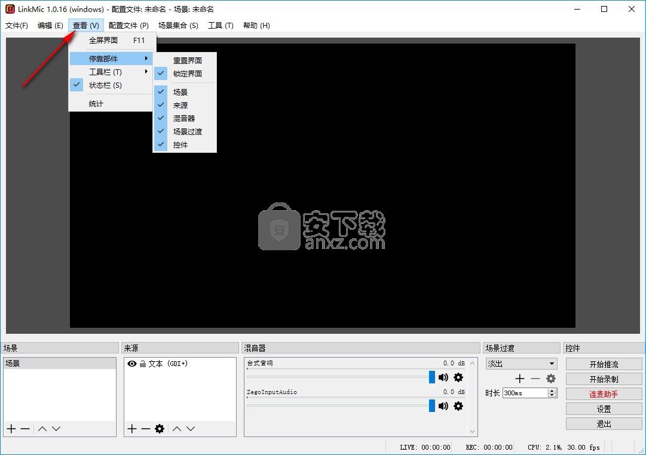This screenshot has width=646, height=455.
Task: Open 场景集合 (S) menu
Action: coord(178,26)
